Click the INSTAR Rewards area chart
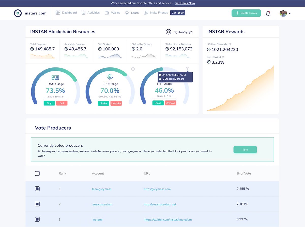The image size is (305, 227). tap(240, 88)
